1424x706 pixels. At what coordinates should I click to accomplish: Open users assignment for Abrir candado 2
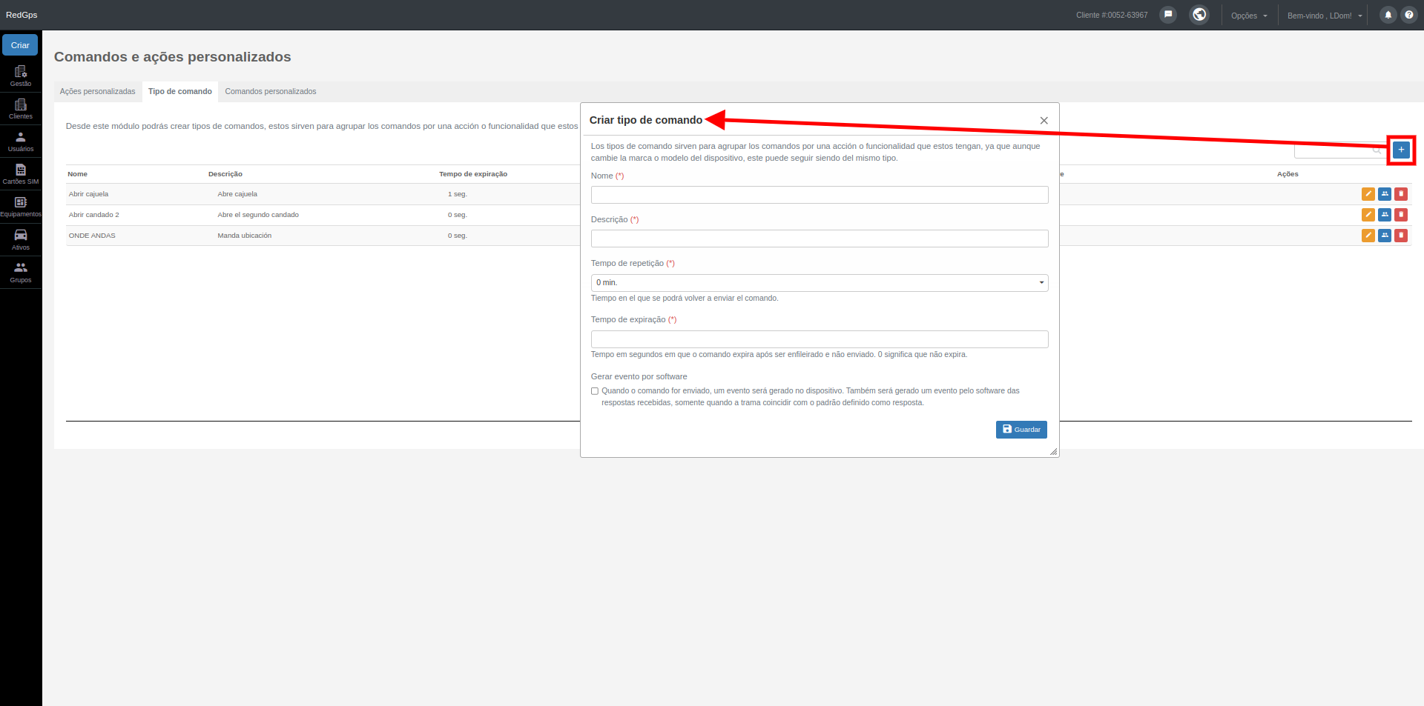(x=1385, y=215)
